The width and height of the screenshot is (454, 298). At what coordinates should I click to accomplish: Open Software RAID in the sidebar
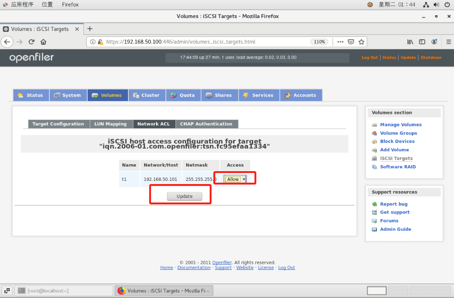pos(398,167)
